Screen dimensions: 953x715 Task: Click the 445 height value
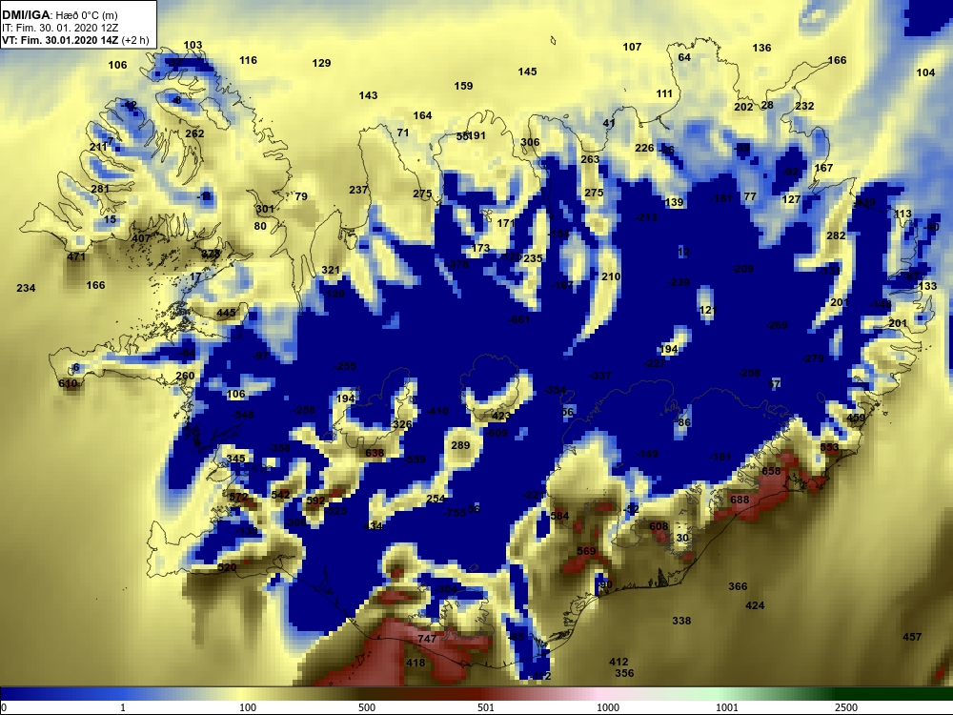[x=226, y=313]
